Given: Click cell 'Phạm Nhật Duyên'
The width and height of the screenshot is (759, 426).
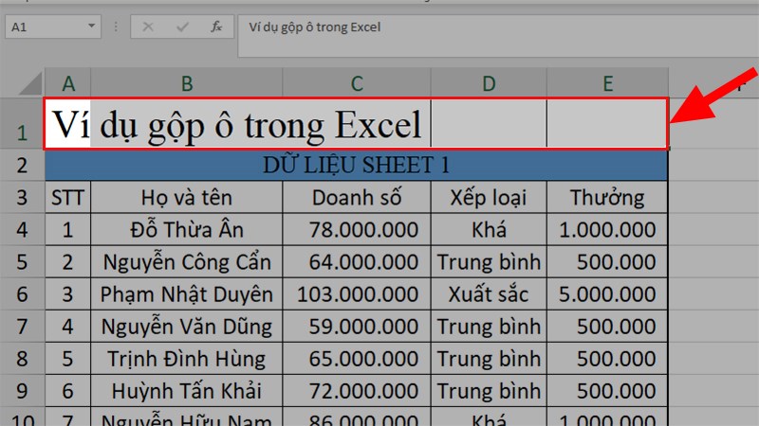Looking at the screenshot, I should (186, 294).
